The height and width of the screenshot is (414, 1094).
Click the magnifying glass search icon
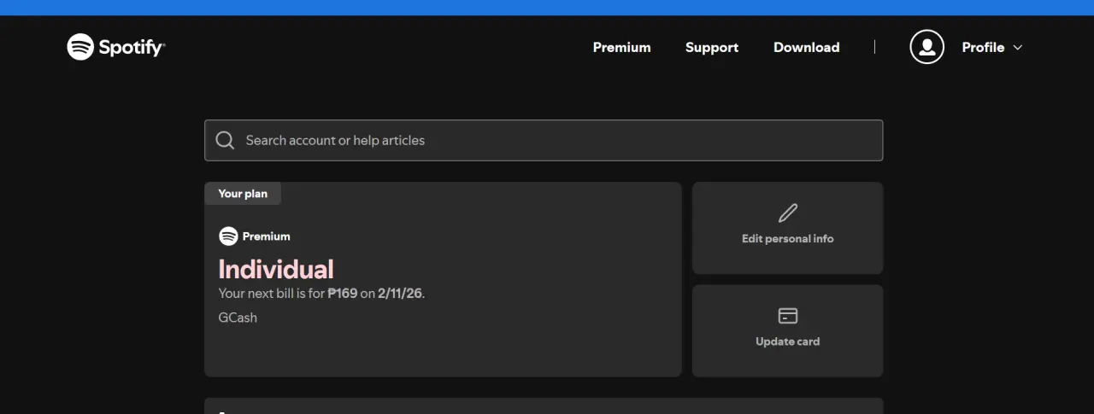[225, 140]
